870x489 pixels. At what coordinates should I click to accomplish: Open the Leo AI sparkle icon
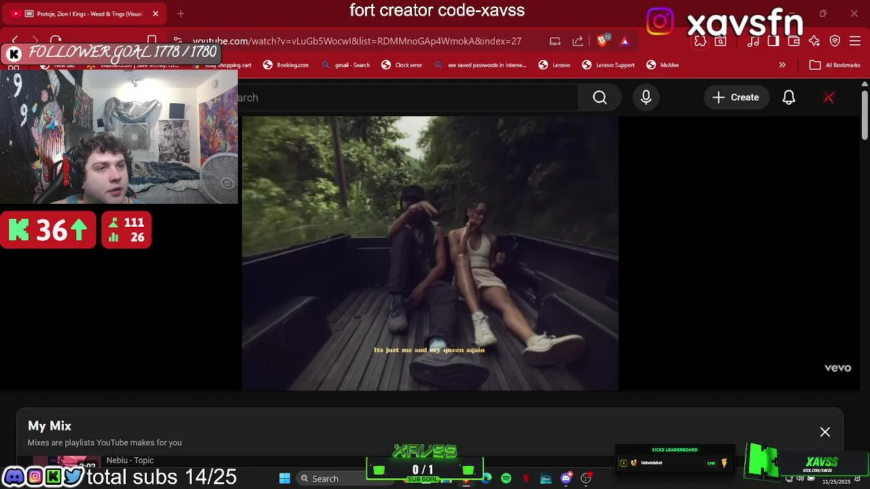814,41
